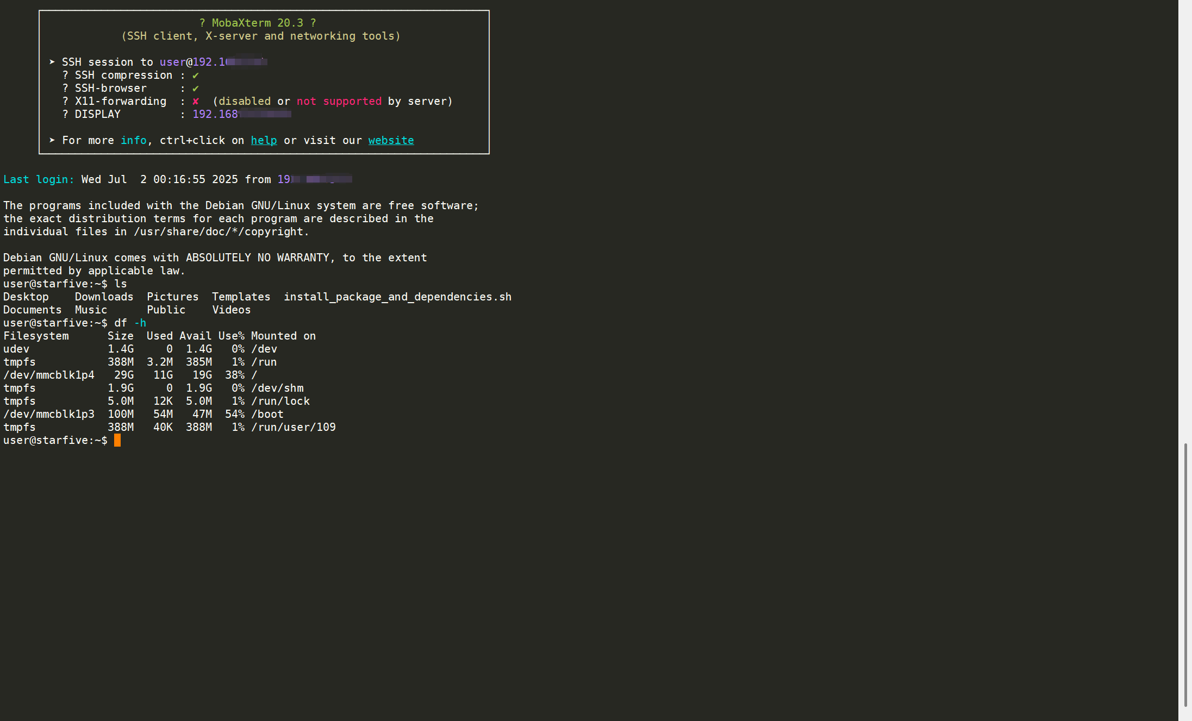
Task: Click the /run/lock mount point
Action: [280, 401]
